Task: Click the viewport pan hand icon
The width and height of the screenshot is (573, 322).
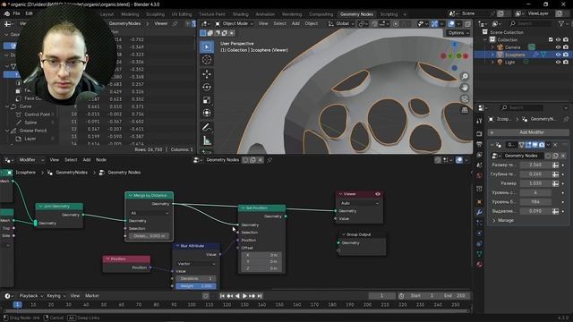Action: [x=465, y=88]
